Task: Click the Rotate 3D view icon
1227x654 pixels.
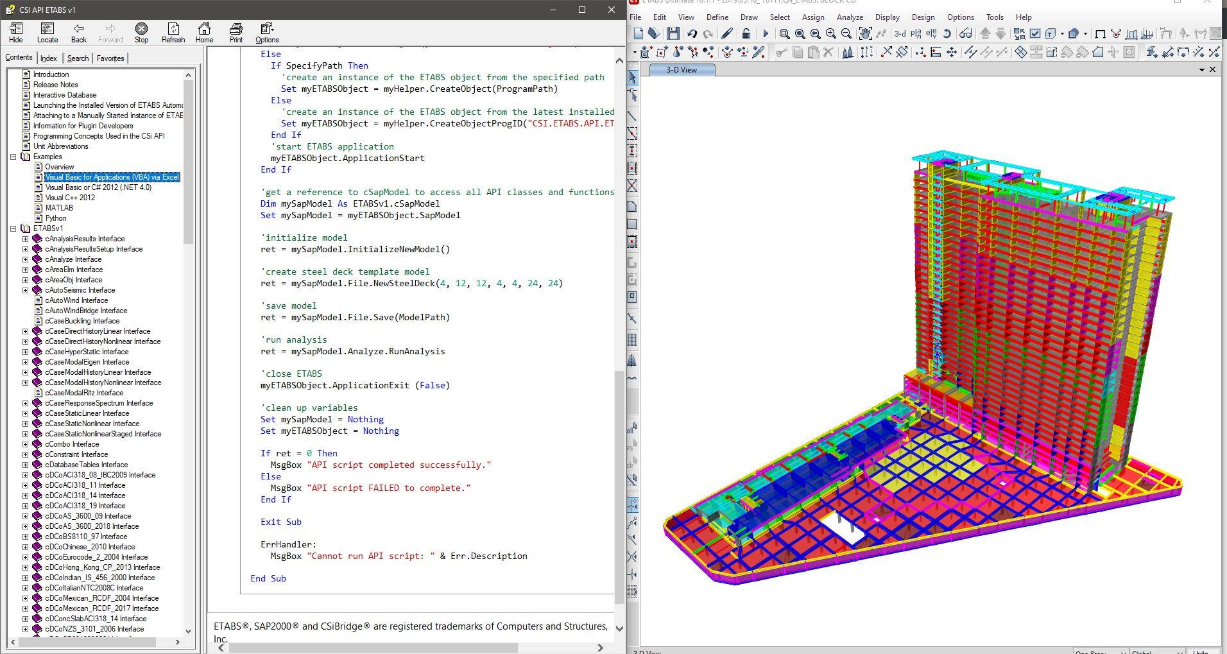Action: (947, 33)
